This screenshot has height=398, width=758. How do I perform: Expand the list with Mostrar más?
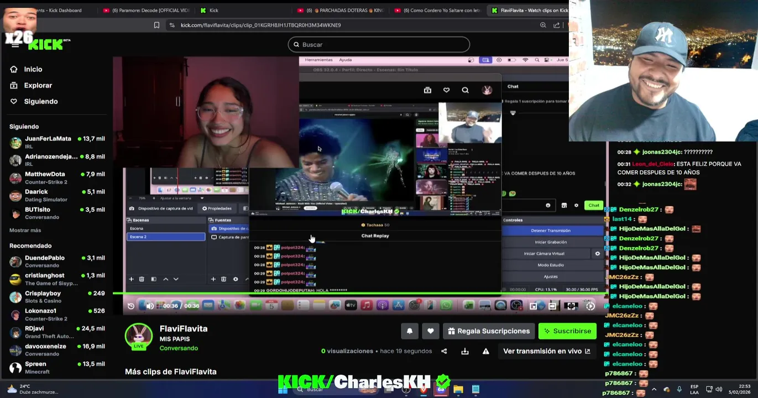point(25,230)
